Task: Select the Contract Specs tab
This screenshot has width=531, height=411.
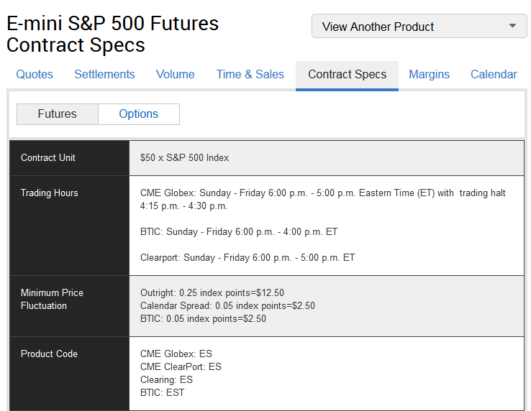Action: 347,75
